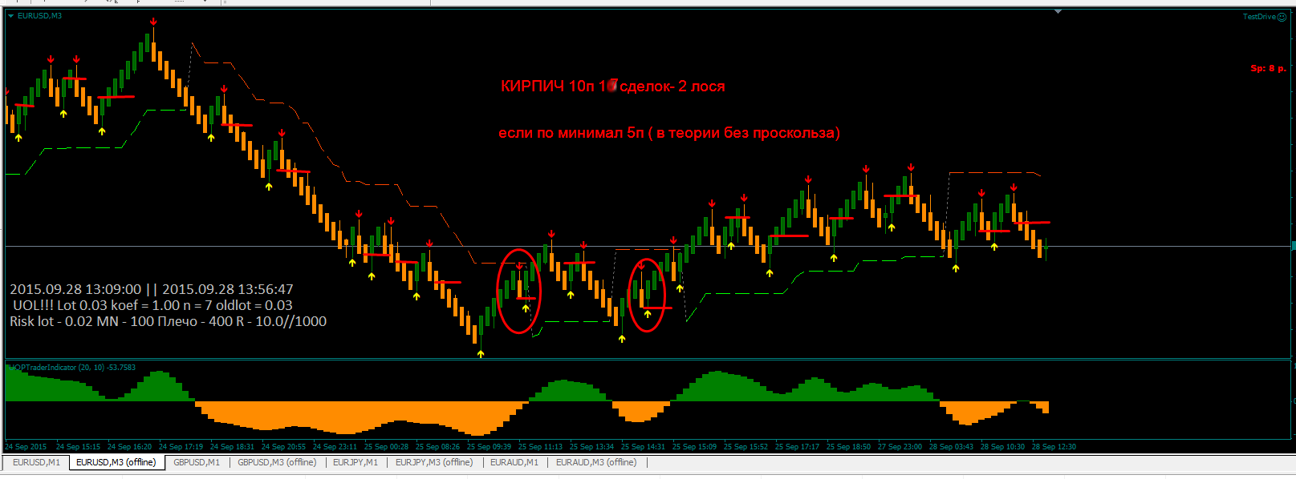The height and width of the screenshot is (479, 1296).
Task: Select the 'Sp: 8 p.' spread label
Action: (x=1269, y=69)
